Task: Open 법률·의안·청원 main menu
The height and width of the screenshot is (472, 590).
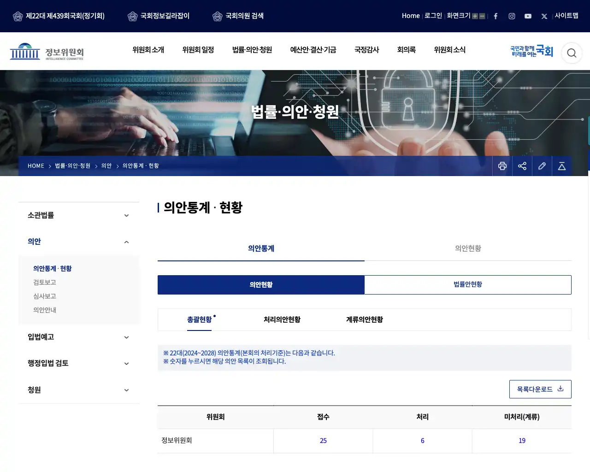Action: tap(252, 50)
